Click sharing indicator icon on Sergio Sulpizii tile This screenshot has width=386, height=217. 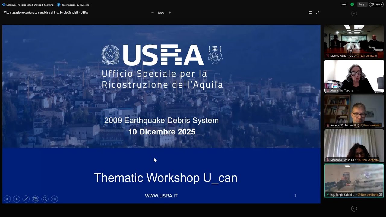pyautogui.click(x=381, y=195)
